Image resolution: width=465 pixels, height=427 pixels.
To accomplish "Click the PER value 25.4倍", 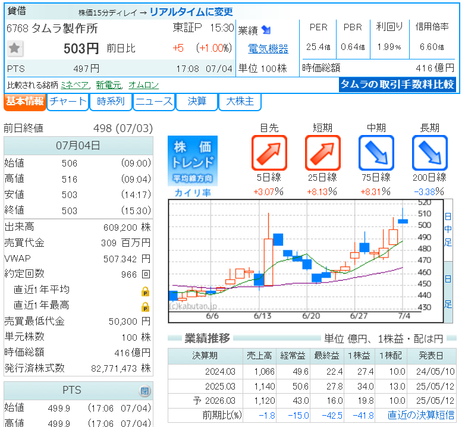I will (318, 47).
